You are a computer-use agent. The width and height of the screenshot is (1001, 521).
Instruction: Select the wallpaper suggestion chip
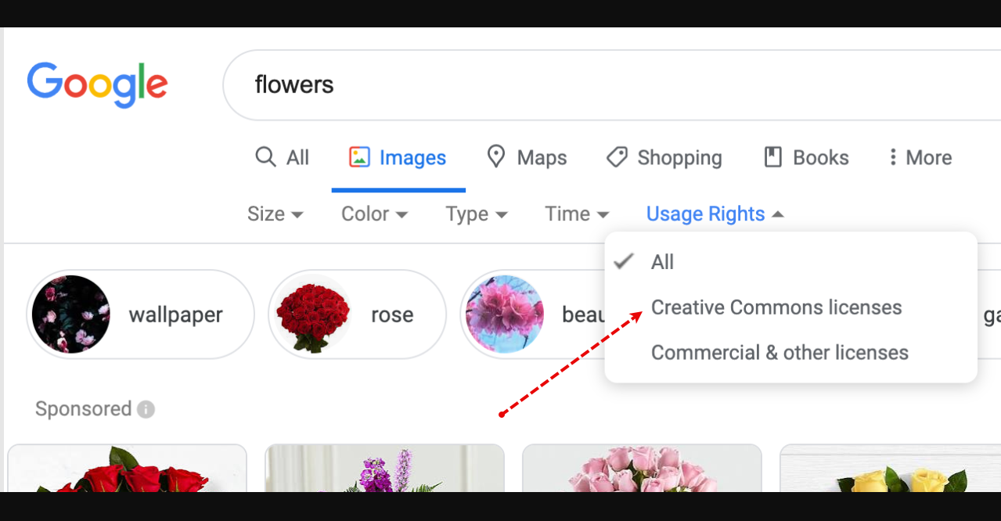pyautogui.click(x=140, y=314)
